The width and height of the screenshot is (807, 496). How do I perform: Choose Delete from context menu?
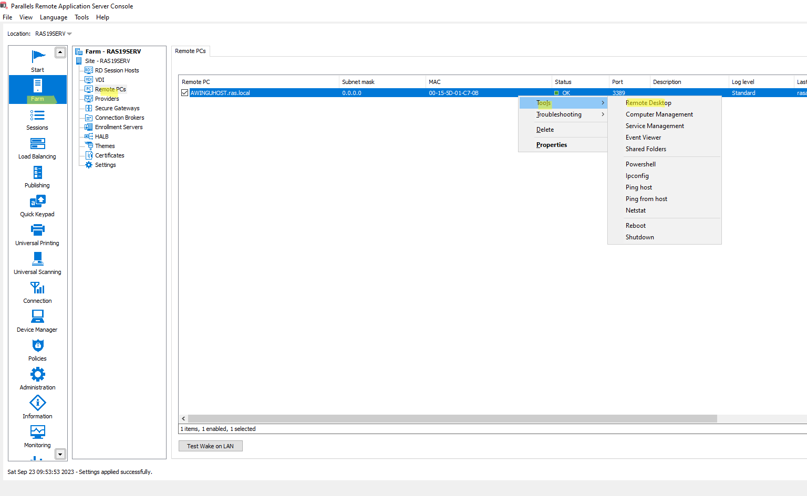coord(563,130)
